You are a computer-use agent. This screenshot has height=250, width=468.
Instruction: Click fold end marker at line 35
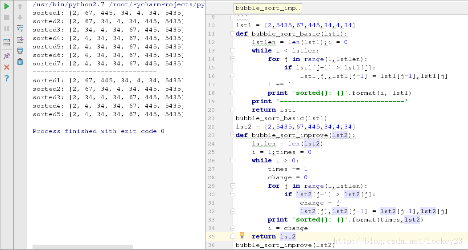pyautogui.click(x=233, y=237)
